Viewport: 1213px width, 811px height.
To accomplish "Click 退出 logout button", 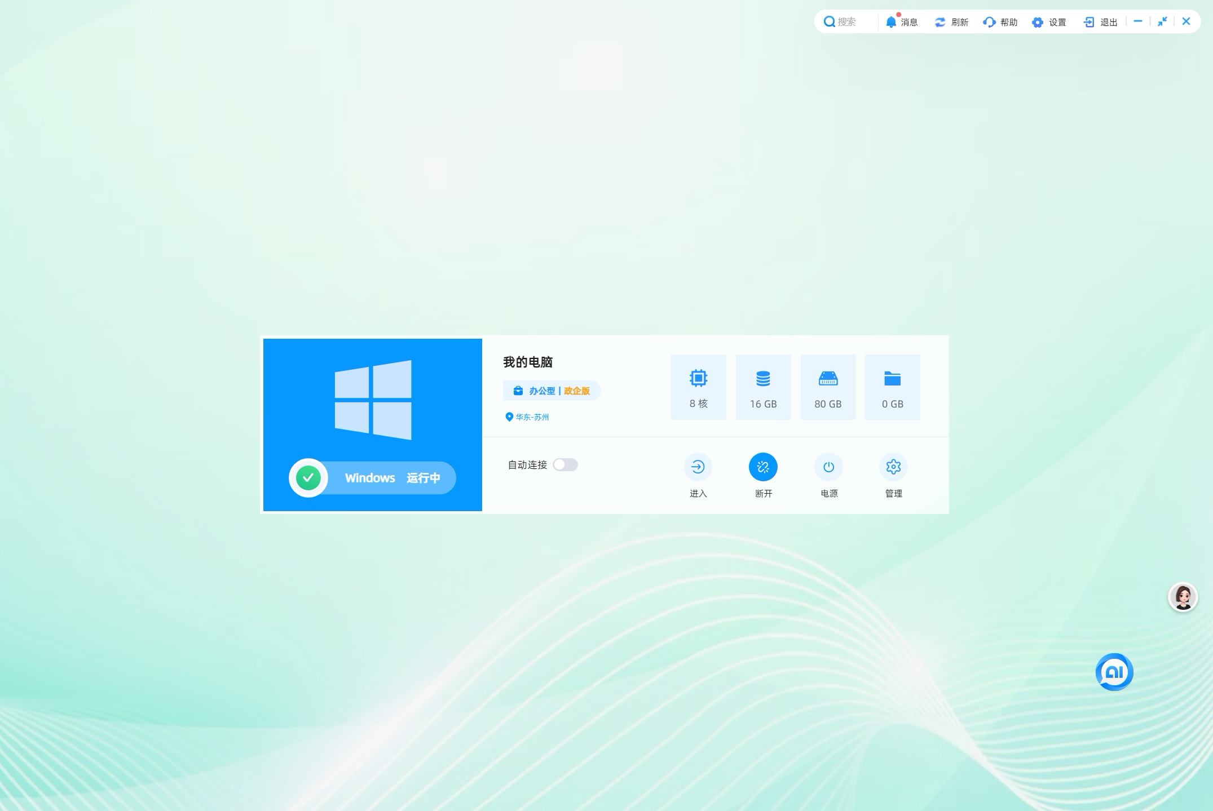I will point(1100,22).
